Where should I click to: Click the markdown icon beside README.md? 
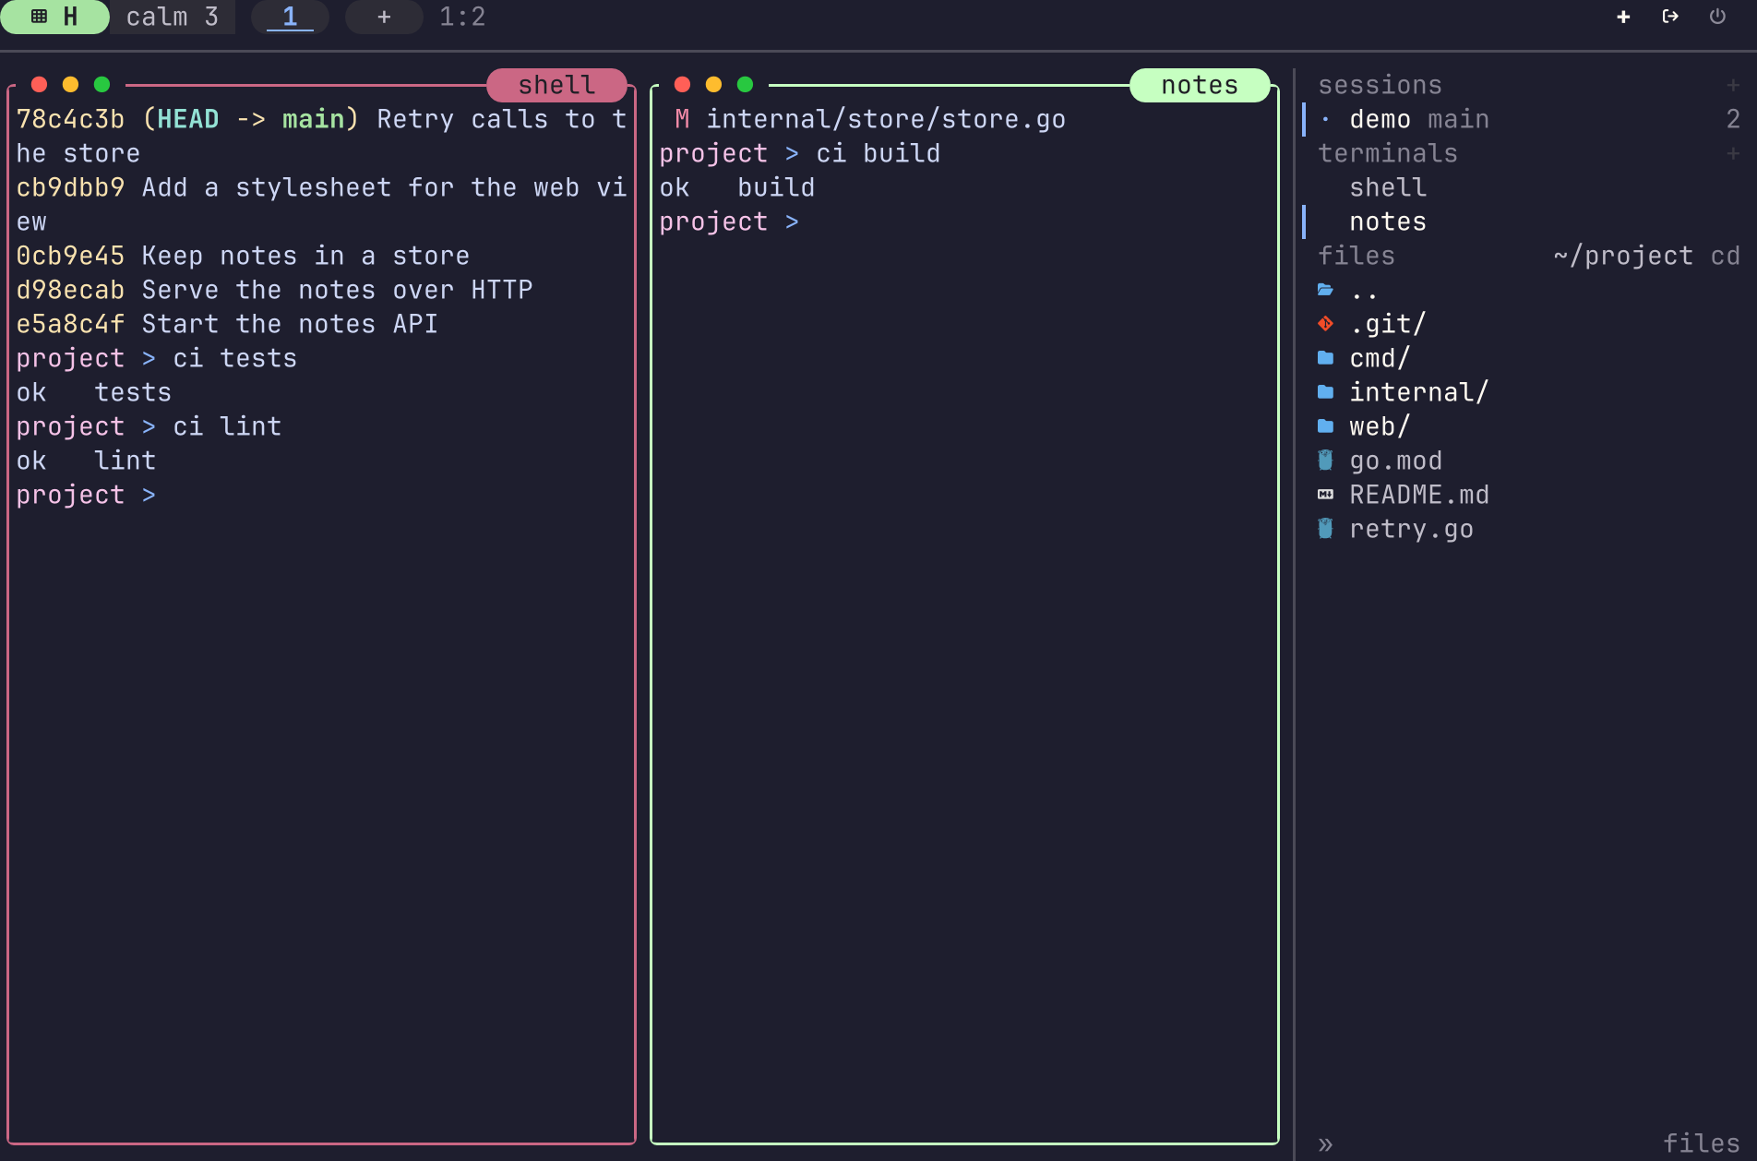(1325, 495)
